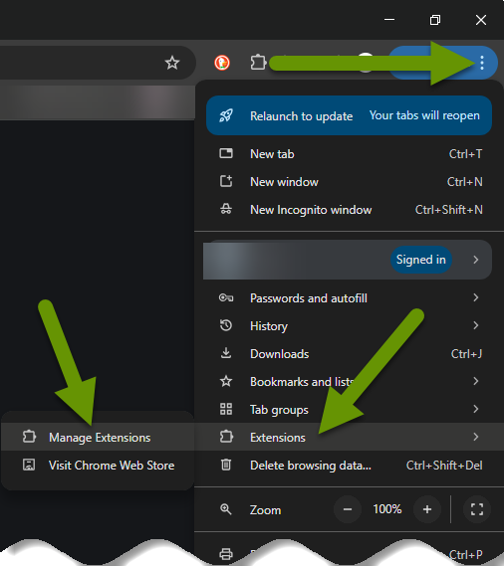Expand Extensions row chevron
This screenshot has height=566, width=504.
coord(476,437)
